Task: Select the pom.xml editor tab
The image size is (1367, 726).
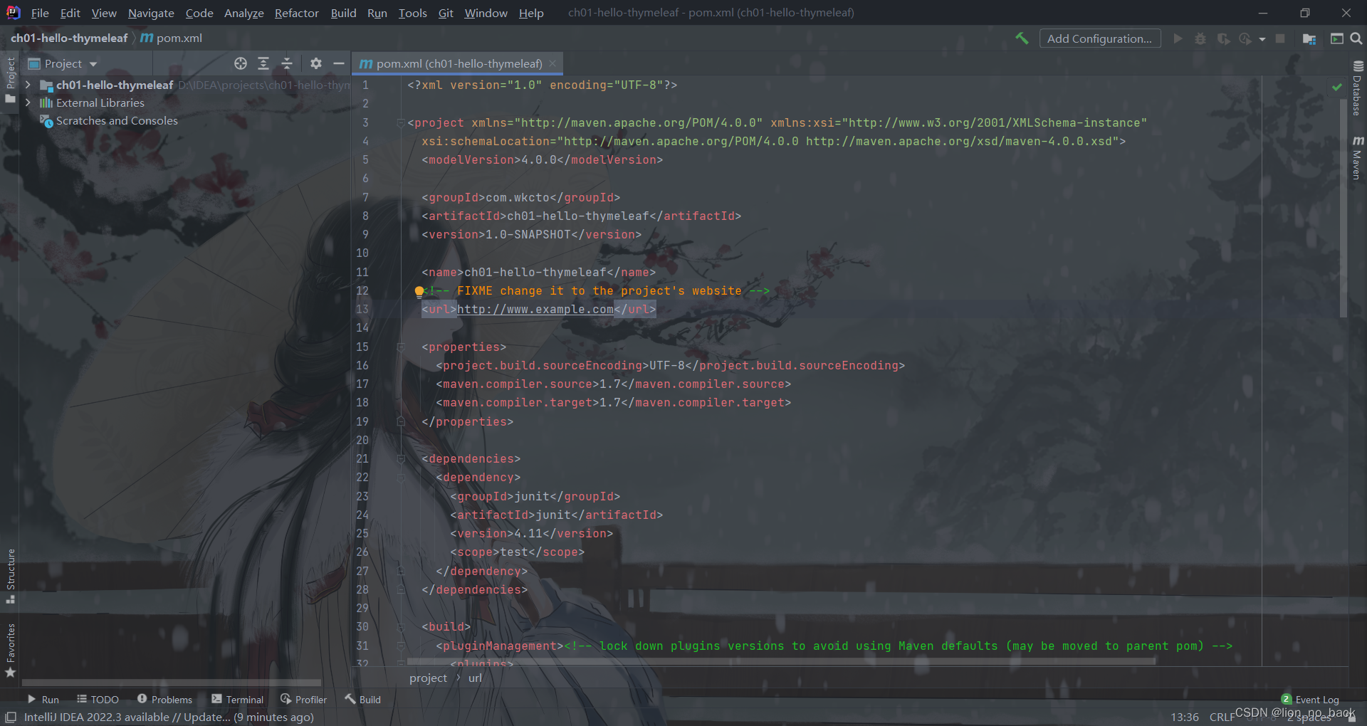Action: coord(459,63)
